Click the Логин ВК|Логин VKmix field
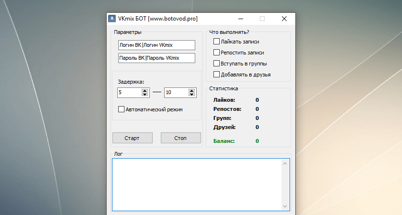Image resolution: width=402 pixels, height=215 pixels. [x=156, y=45]
